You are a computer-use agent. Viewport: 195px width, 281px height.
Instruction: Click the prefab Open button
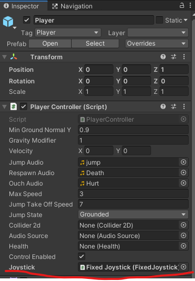[50, 44]
